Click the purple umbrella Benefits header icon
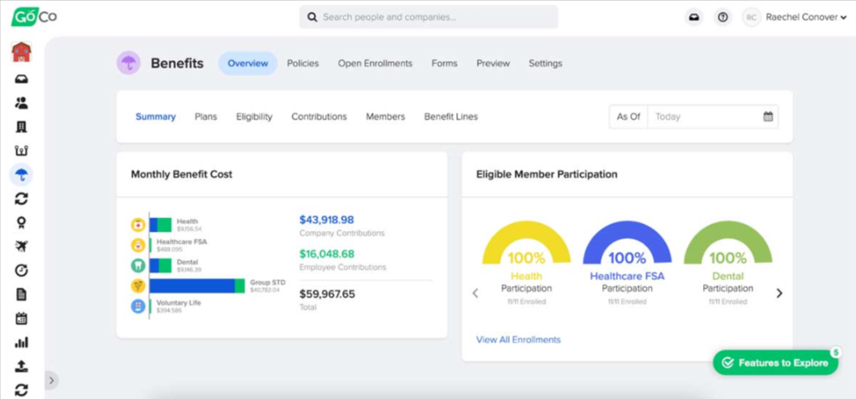 [129, 63]
